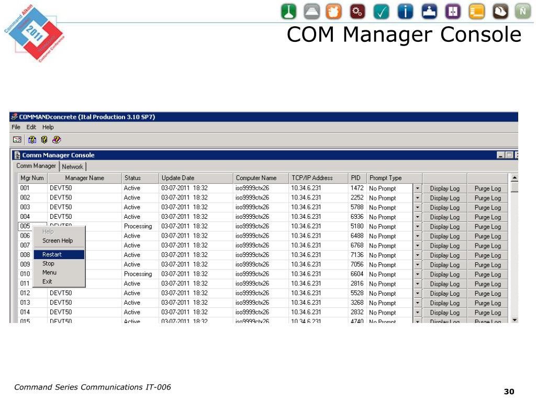
Task: Click the DEVT50 name in row 012
Action: [61, 293]
